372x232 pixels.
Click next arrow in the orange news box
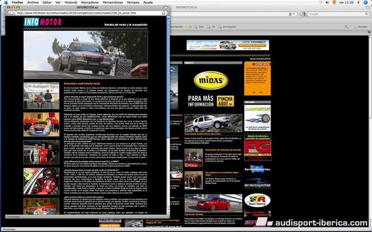[x=261, y=92]
